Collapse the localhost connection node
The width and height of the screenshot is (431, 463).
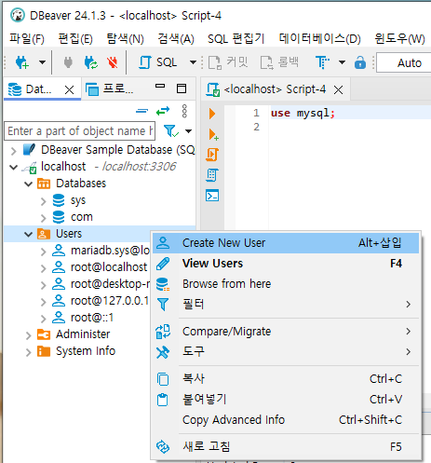[x=13, y=168]
